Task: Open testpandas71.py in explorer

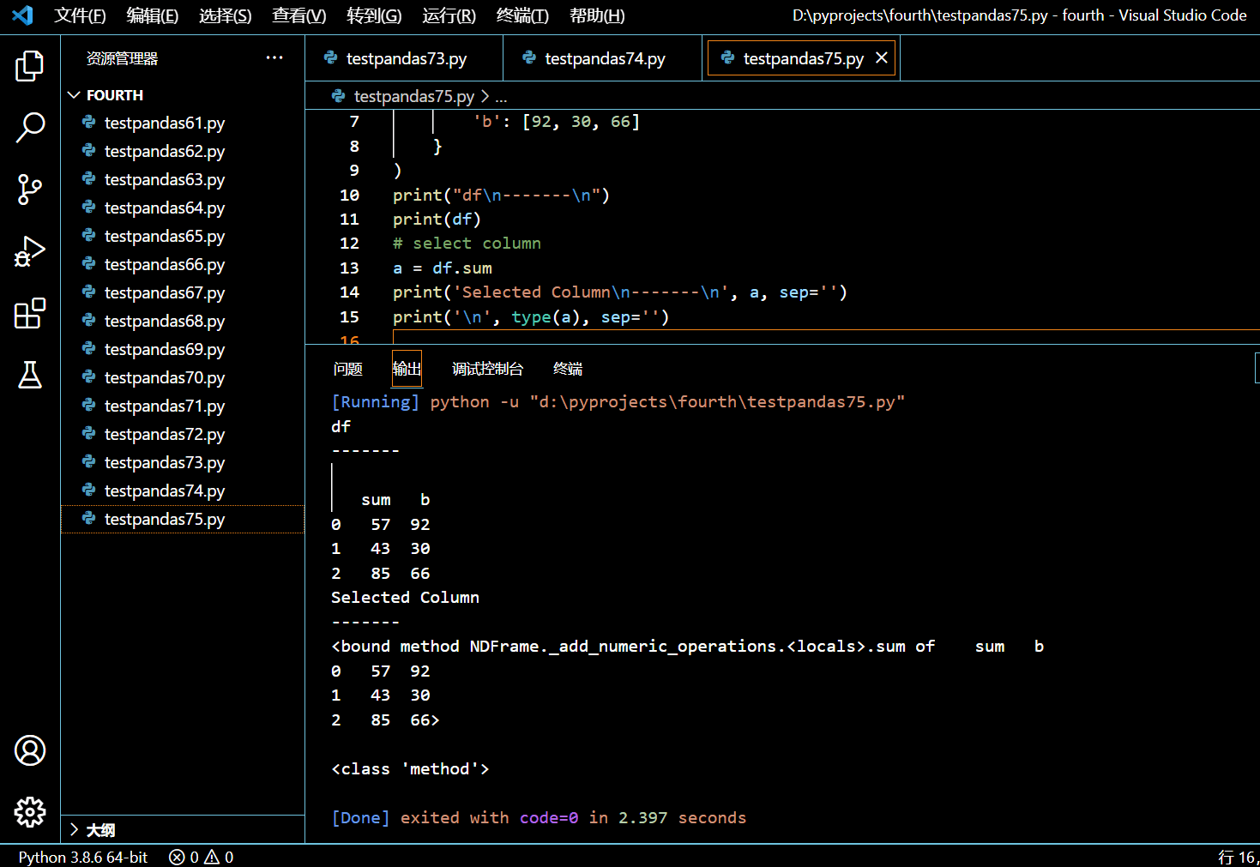Action: [183, 406]
